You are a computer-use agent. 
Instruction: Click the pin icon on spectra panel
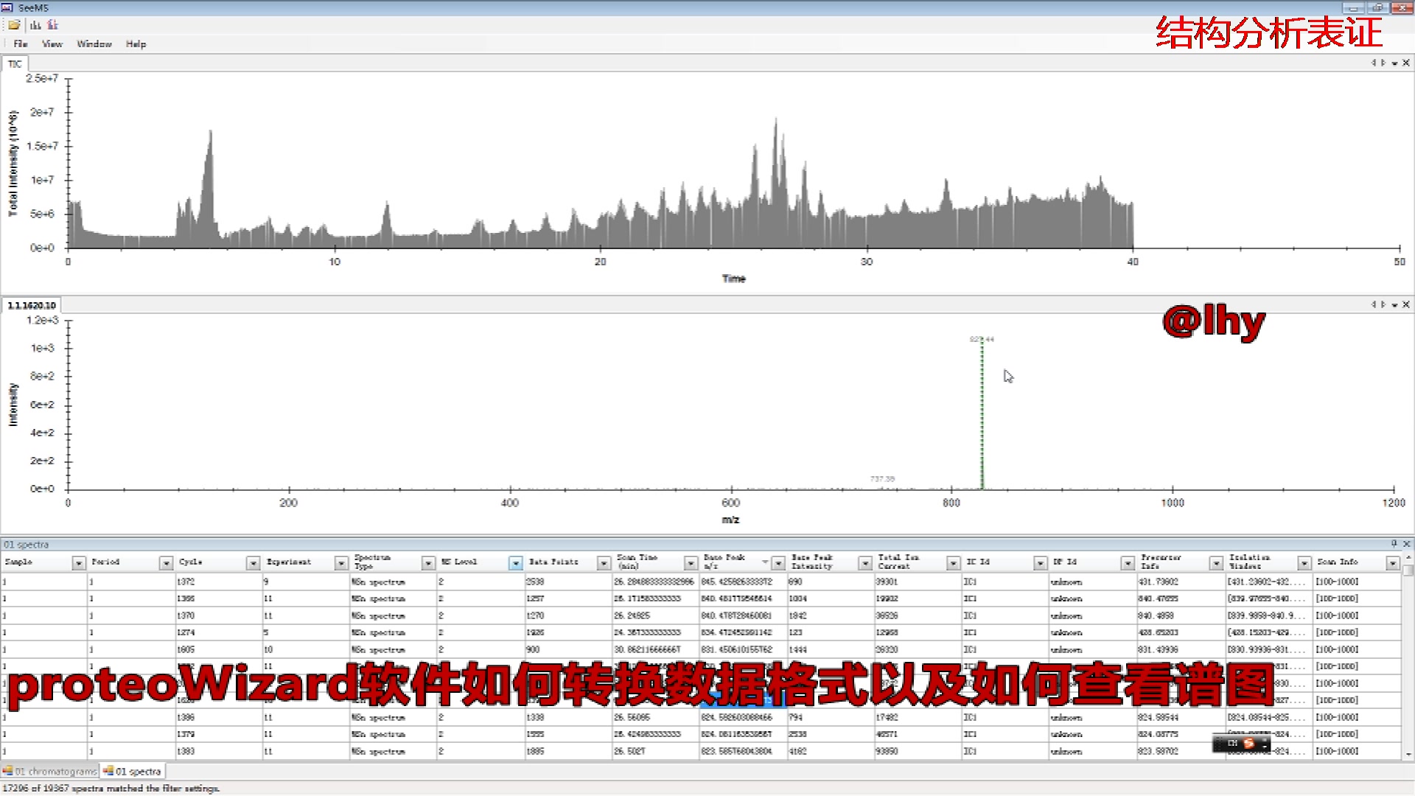tap(1394, 544)
